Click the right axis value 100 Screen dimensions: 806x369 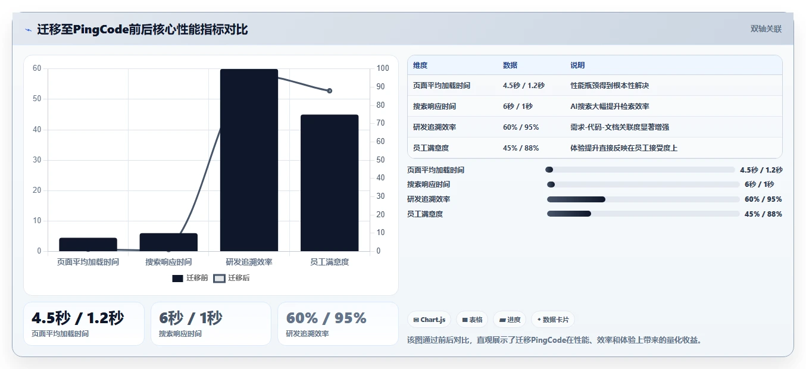[x=383, y=68]
